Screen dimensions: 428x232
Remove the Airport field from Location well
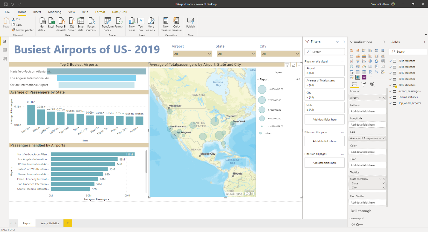(383, 98)
